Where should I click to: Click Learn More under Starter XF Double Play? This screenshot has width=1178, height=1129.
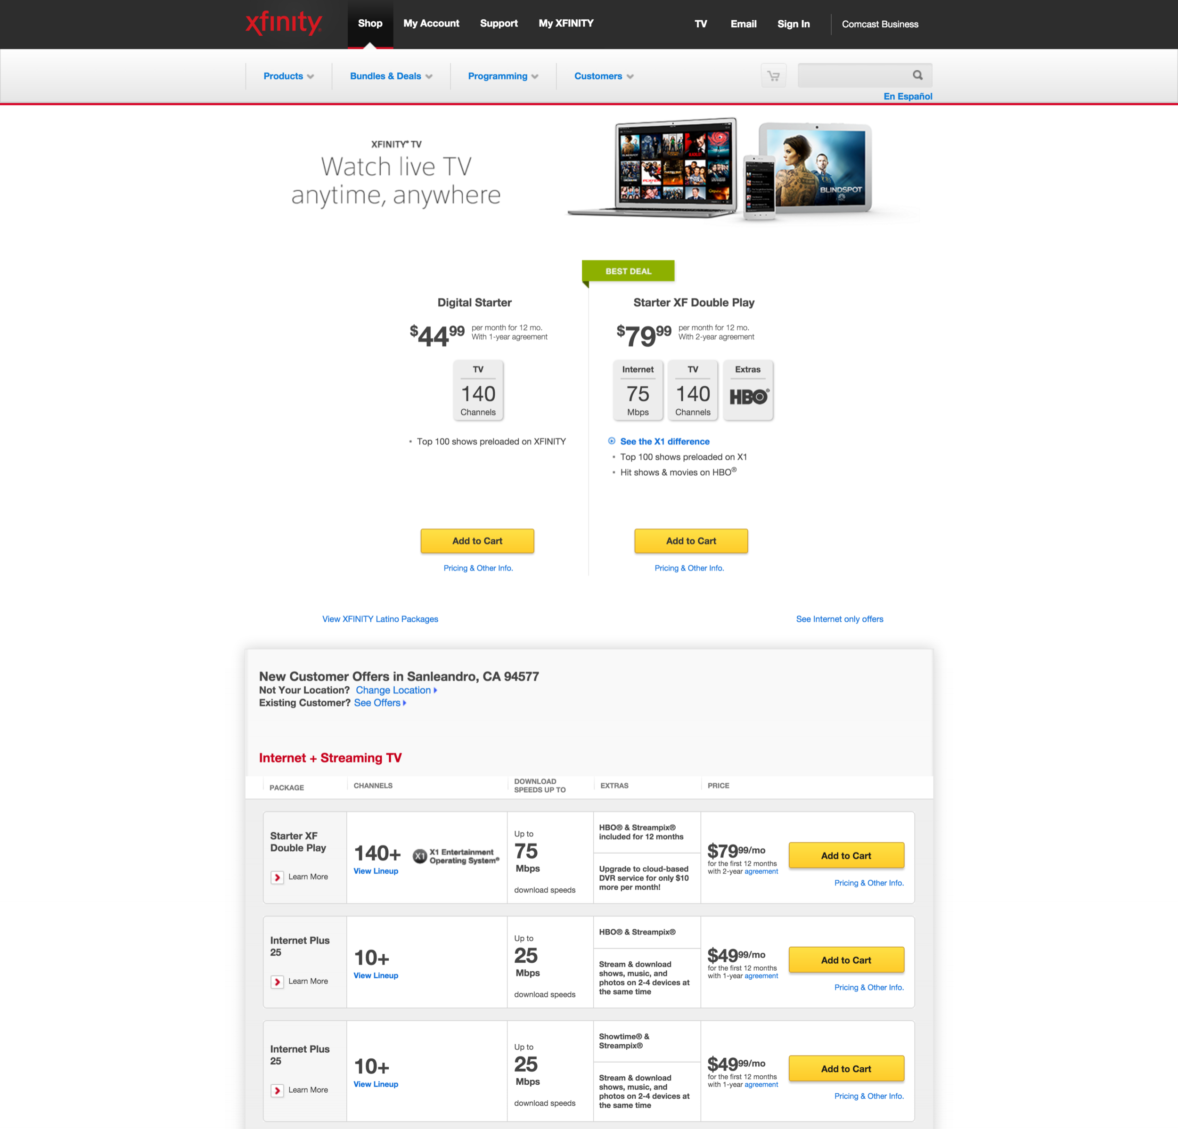point(308,877)
